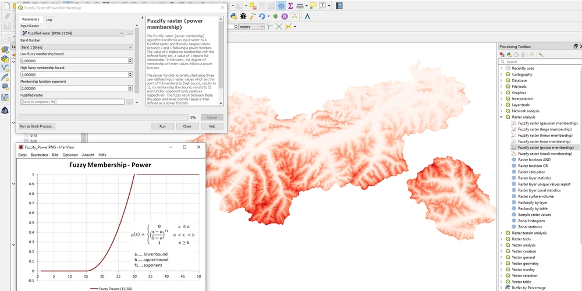Screen dimensions: 582x291
Task: Select the Parameters tab
Action: click(x=30, y=19)
